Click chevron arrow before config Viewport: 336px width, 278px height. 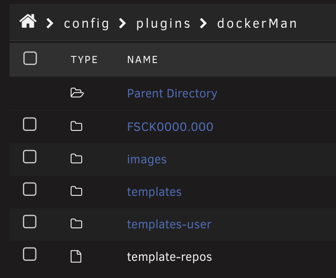click(x=50, y=23)
